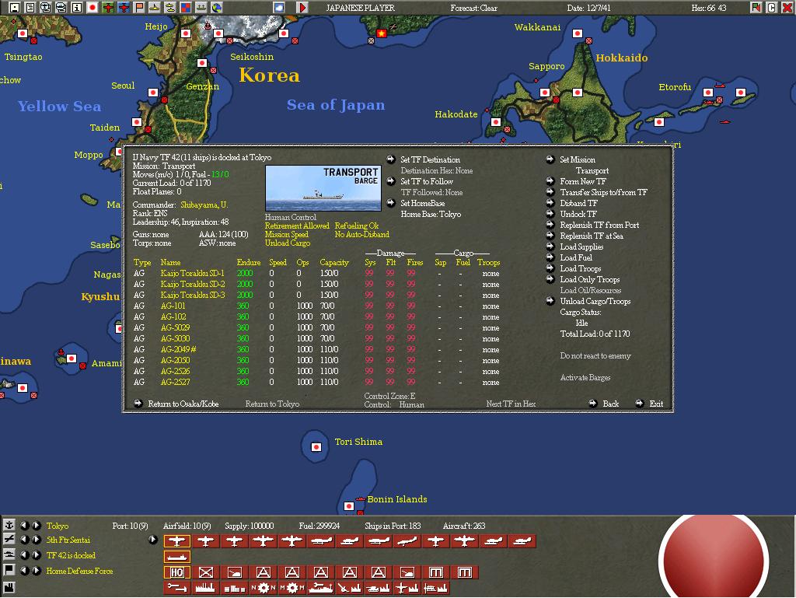
Task: Go to next base using right arrow beside Tokyo
Action: tap(37, 526)
